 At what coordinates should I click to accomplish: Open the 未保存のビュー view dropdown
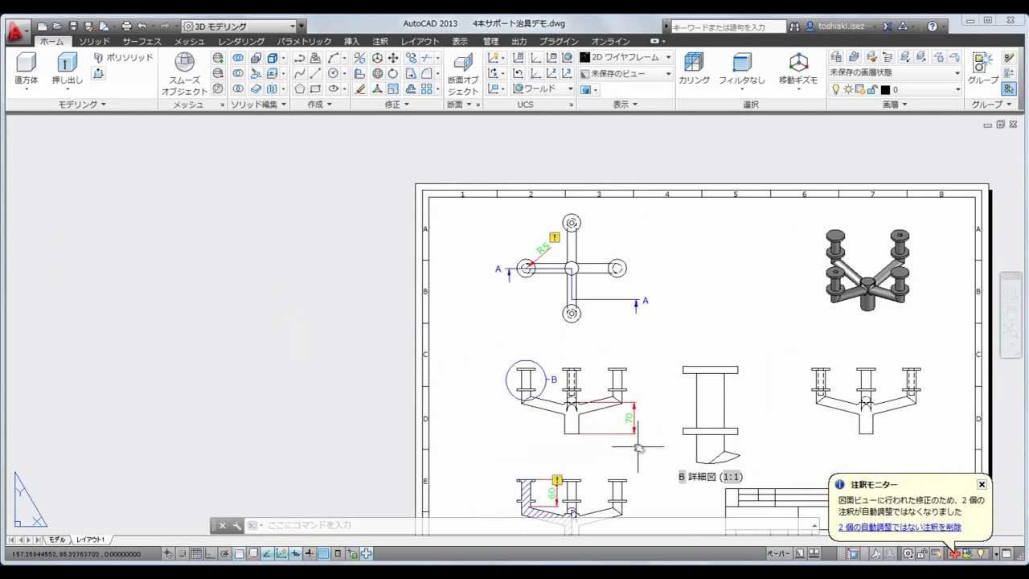625,74
